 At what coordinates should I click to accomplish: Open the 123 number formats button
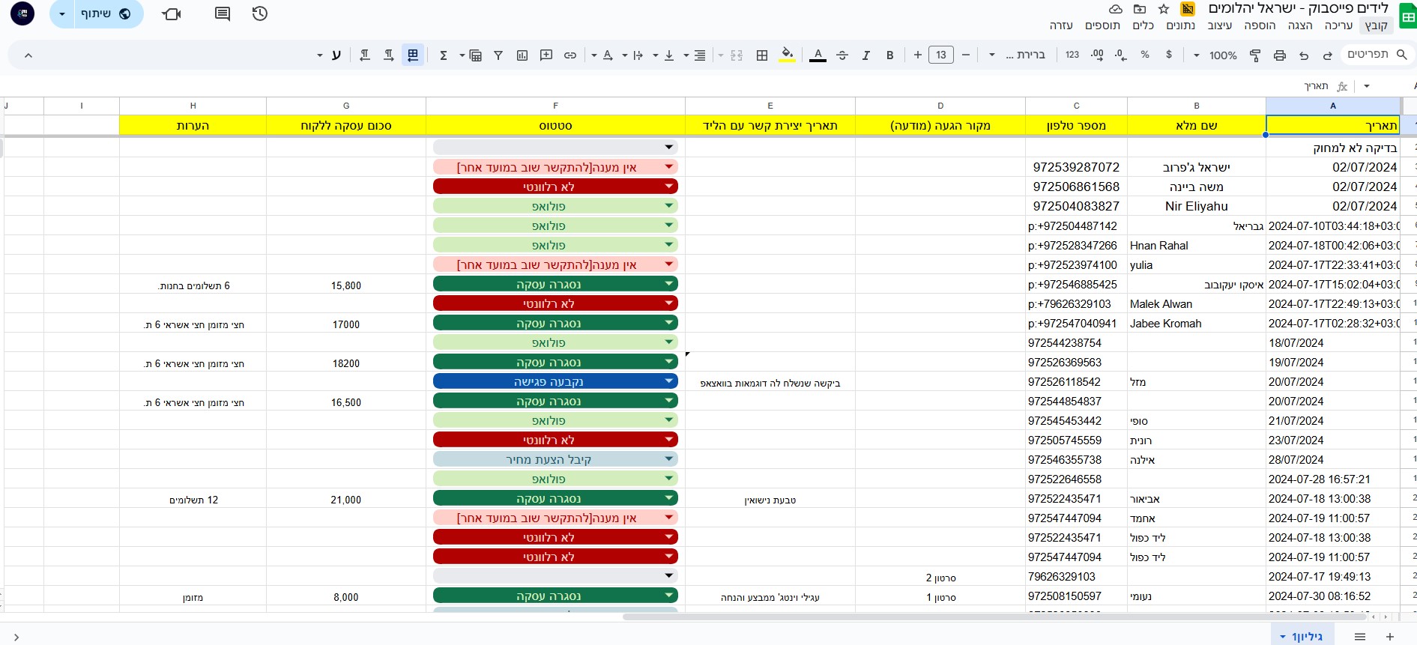1072,55
